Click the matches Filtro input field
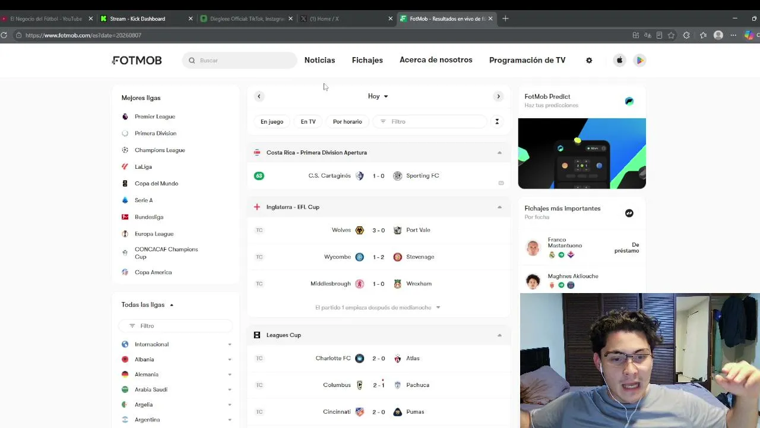 [431, 121]
